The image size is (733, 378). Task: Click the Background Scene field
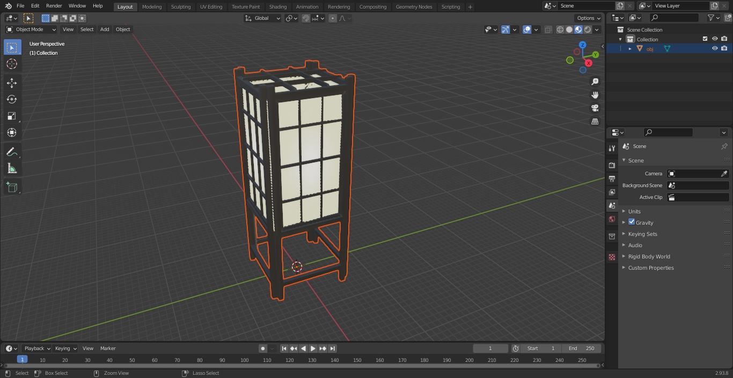(x=698, y=186)
